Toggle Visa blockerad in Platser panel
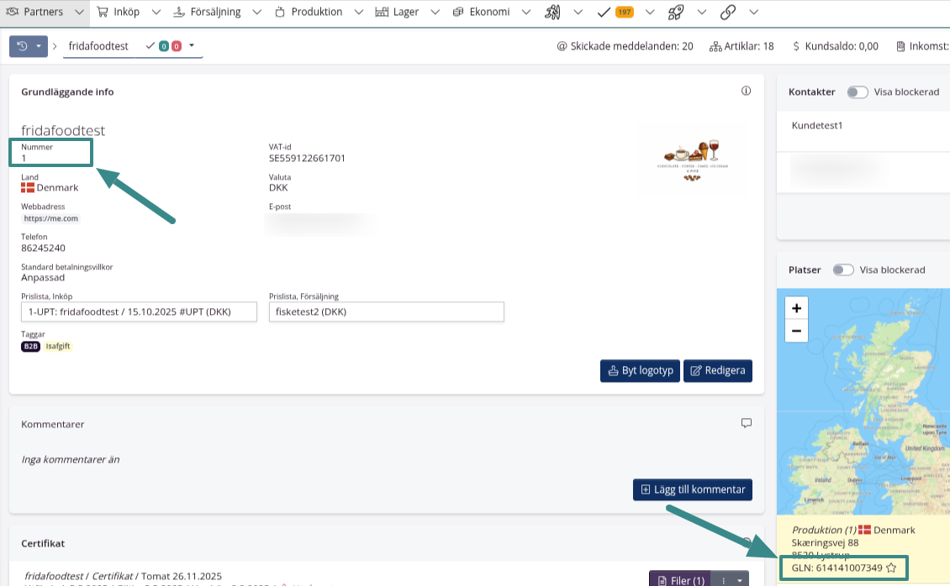950x586 pixels. [842, 269]
